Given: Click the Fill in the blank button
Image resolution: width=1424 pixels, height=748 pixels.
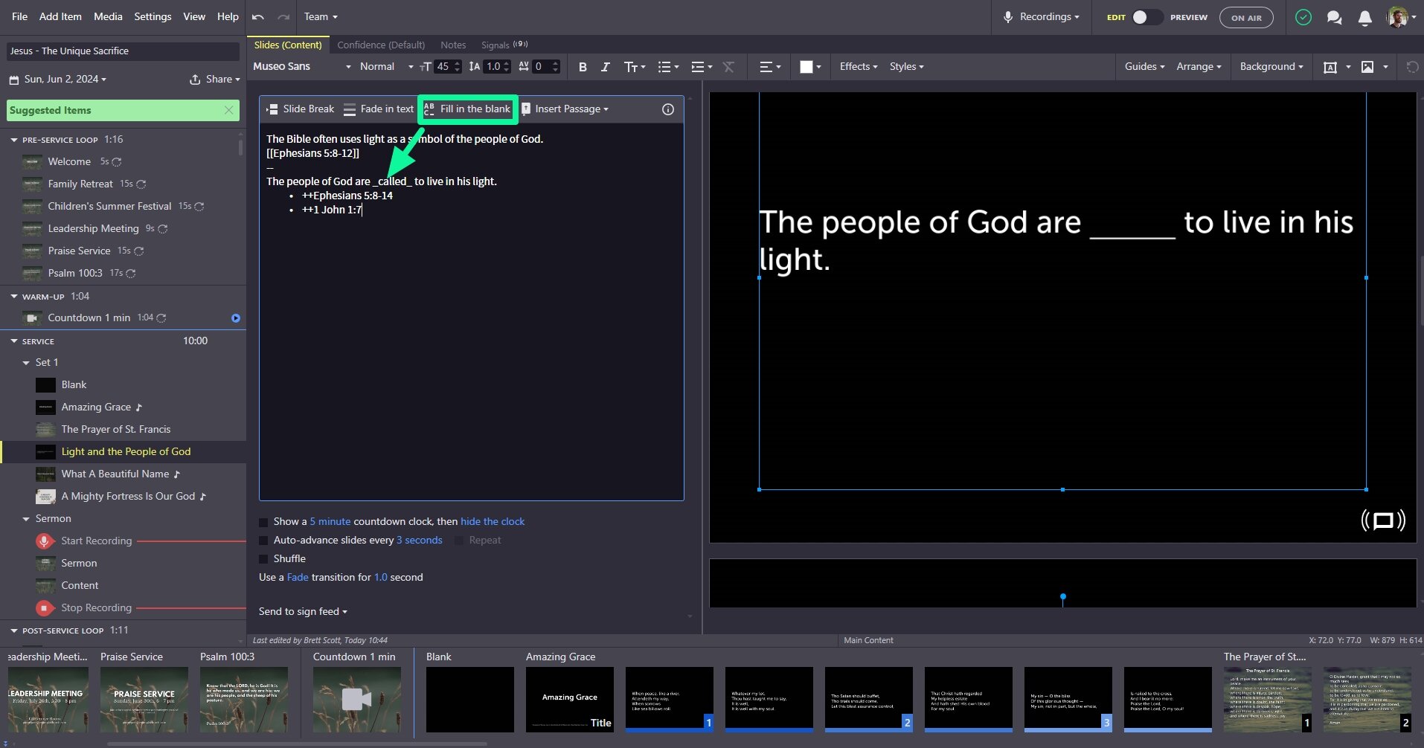Looking at the screenshot, I should 467,109.
